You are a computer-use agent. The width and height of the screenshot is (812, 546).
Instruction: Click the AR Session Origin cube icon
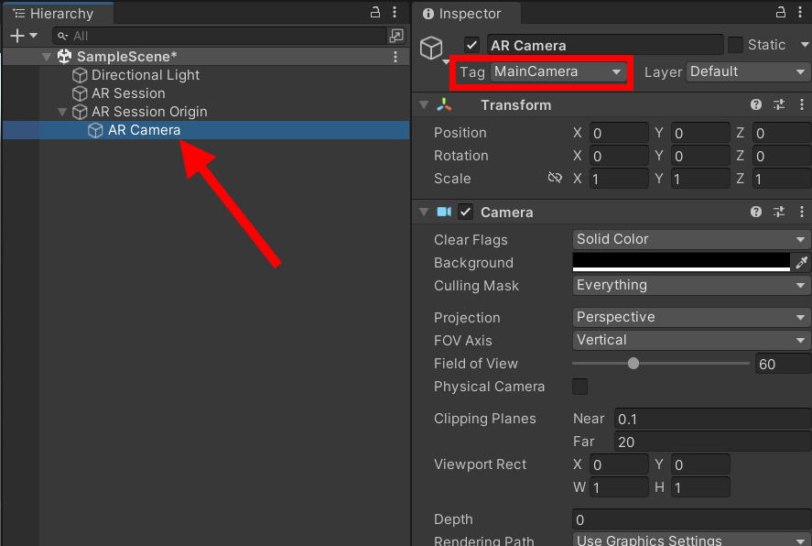pyautogui.click(x=80, y=112)
